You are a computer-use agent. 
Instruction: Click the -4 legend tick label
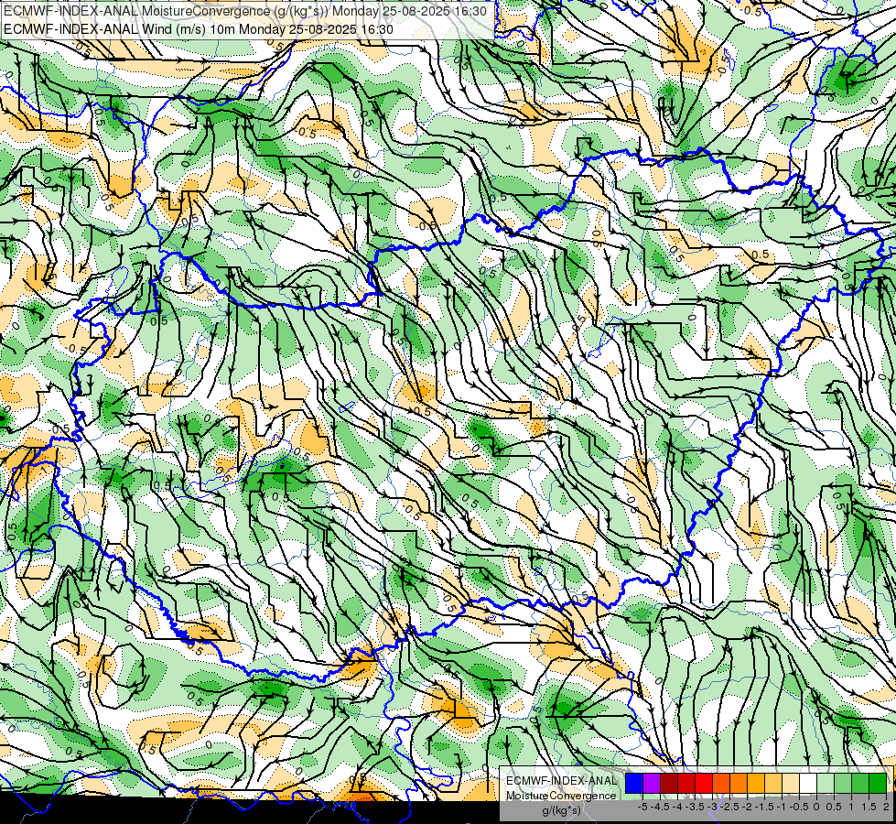677,807
